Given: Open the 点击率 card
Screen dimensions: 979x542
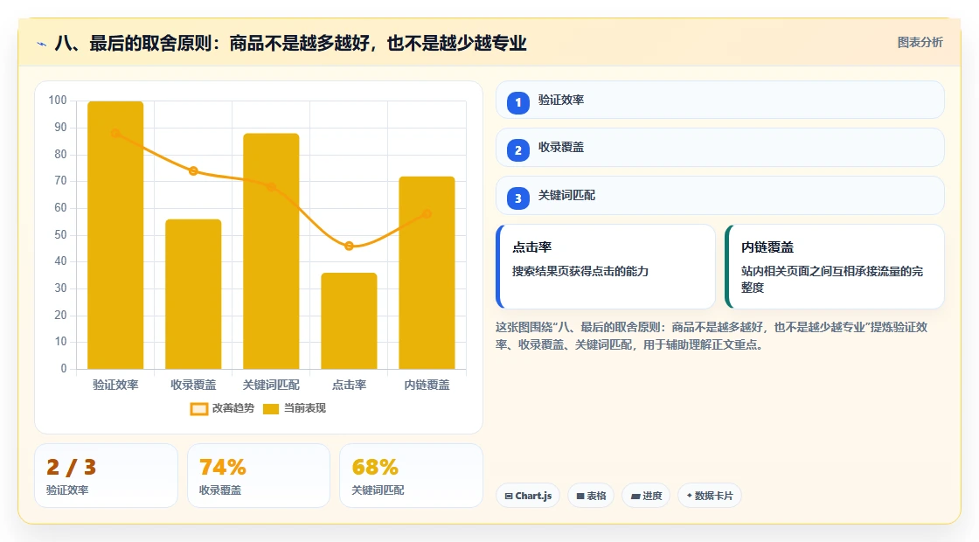Looking at the screenshot, I should pyautogui.click(x=606, y=267).
